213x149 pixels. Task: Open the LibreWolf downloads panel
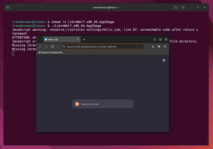click(x=153, y=47)
